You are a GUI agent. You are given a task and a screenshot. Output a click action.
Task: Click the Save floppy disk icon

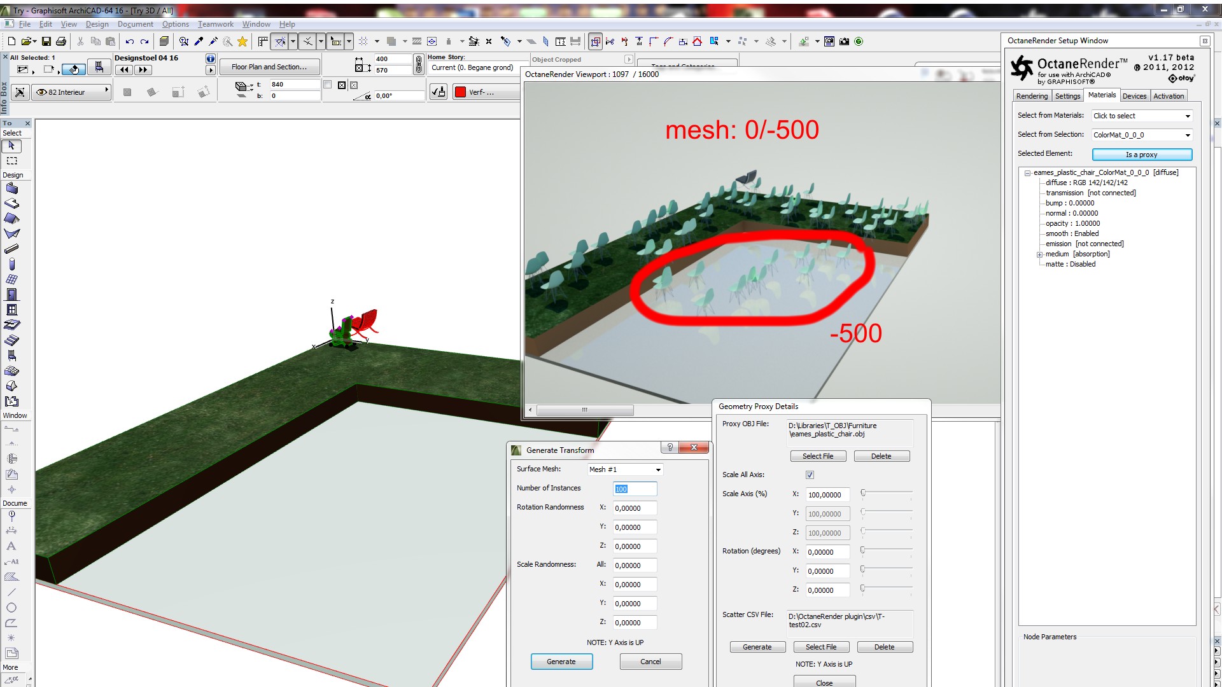coord(46,41)
